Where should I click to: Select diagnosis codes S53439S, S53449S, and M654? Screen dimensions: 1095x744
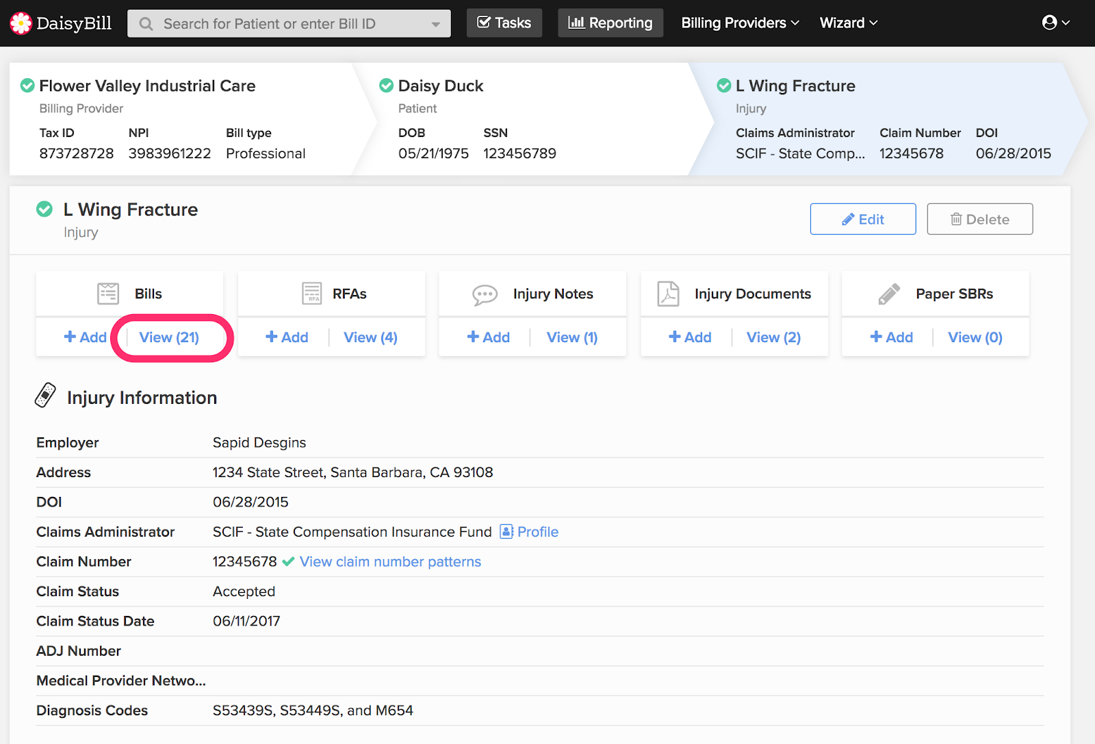tap(313, 710)
